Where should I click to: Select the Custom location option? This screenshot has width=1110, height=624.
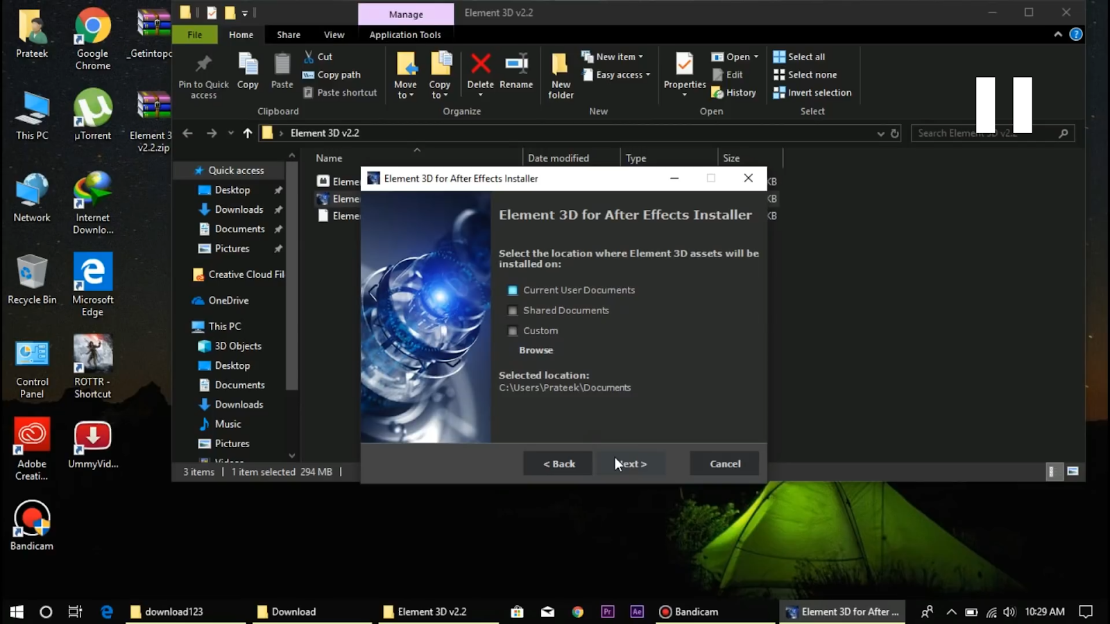click(512, 331)
